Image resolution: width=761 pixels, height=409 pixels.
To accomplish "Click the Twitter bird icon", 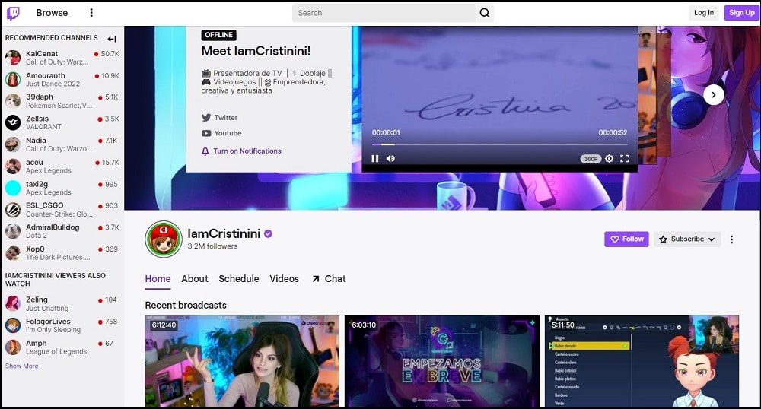I will coord(206,117).
